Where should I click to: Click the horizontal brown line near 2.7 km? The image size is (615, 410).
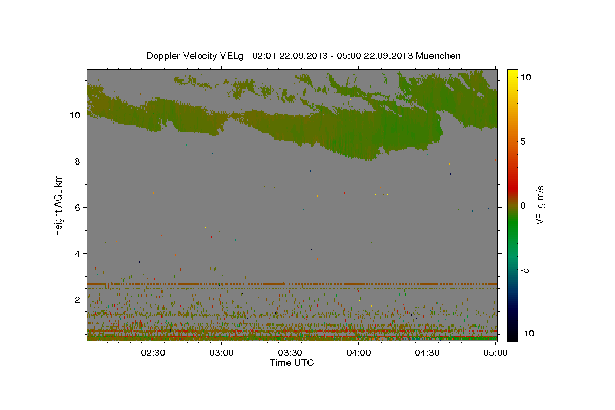(x=292, y=284)
